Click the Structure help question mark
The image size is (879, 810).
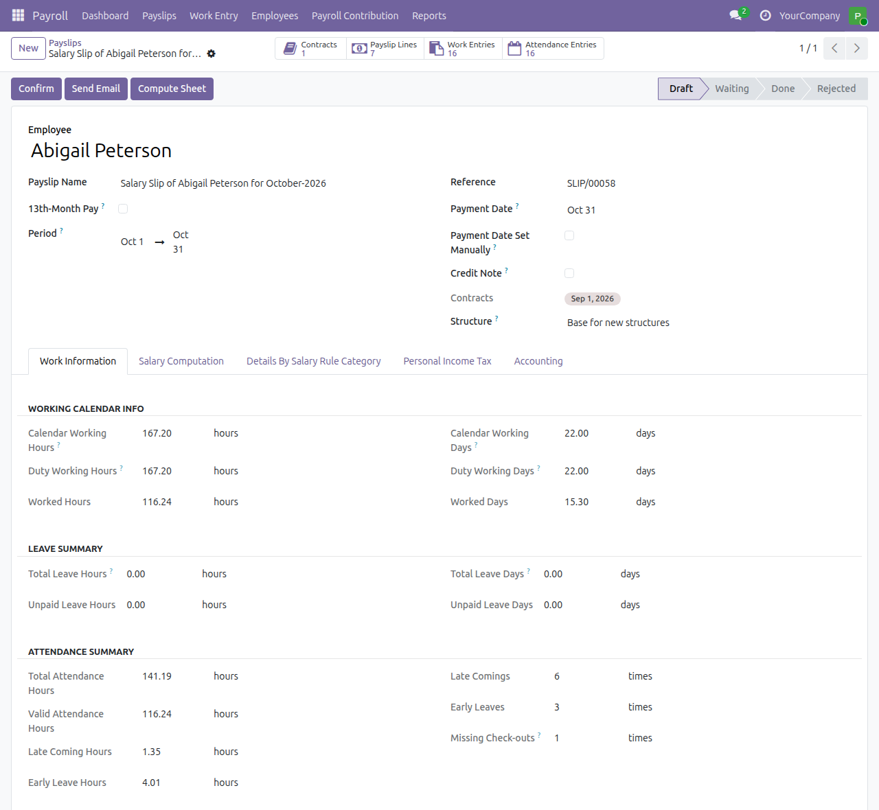pyautogui.click(x=496, y=319)
